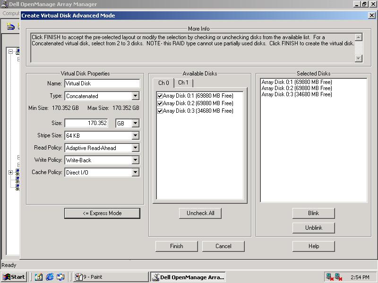Click the first toolbar icon in Array Manager window
The image size is (378, 283).
tap(10, 26)
